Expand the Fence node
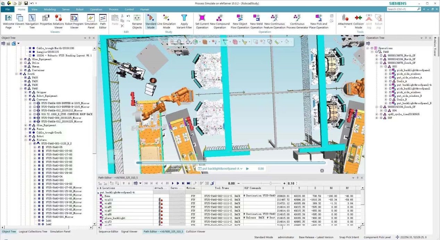The height and width of the screenshot is (240, 440). click(x=25, y=129)
